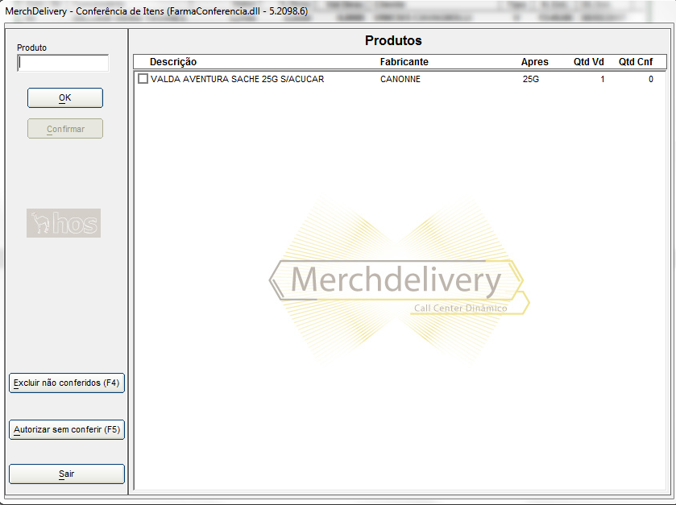This screenshot has width=676, height=505.
Task: Click the hos logo image
Action: [x=64, y=223]
